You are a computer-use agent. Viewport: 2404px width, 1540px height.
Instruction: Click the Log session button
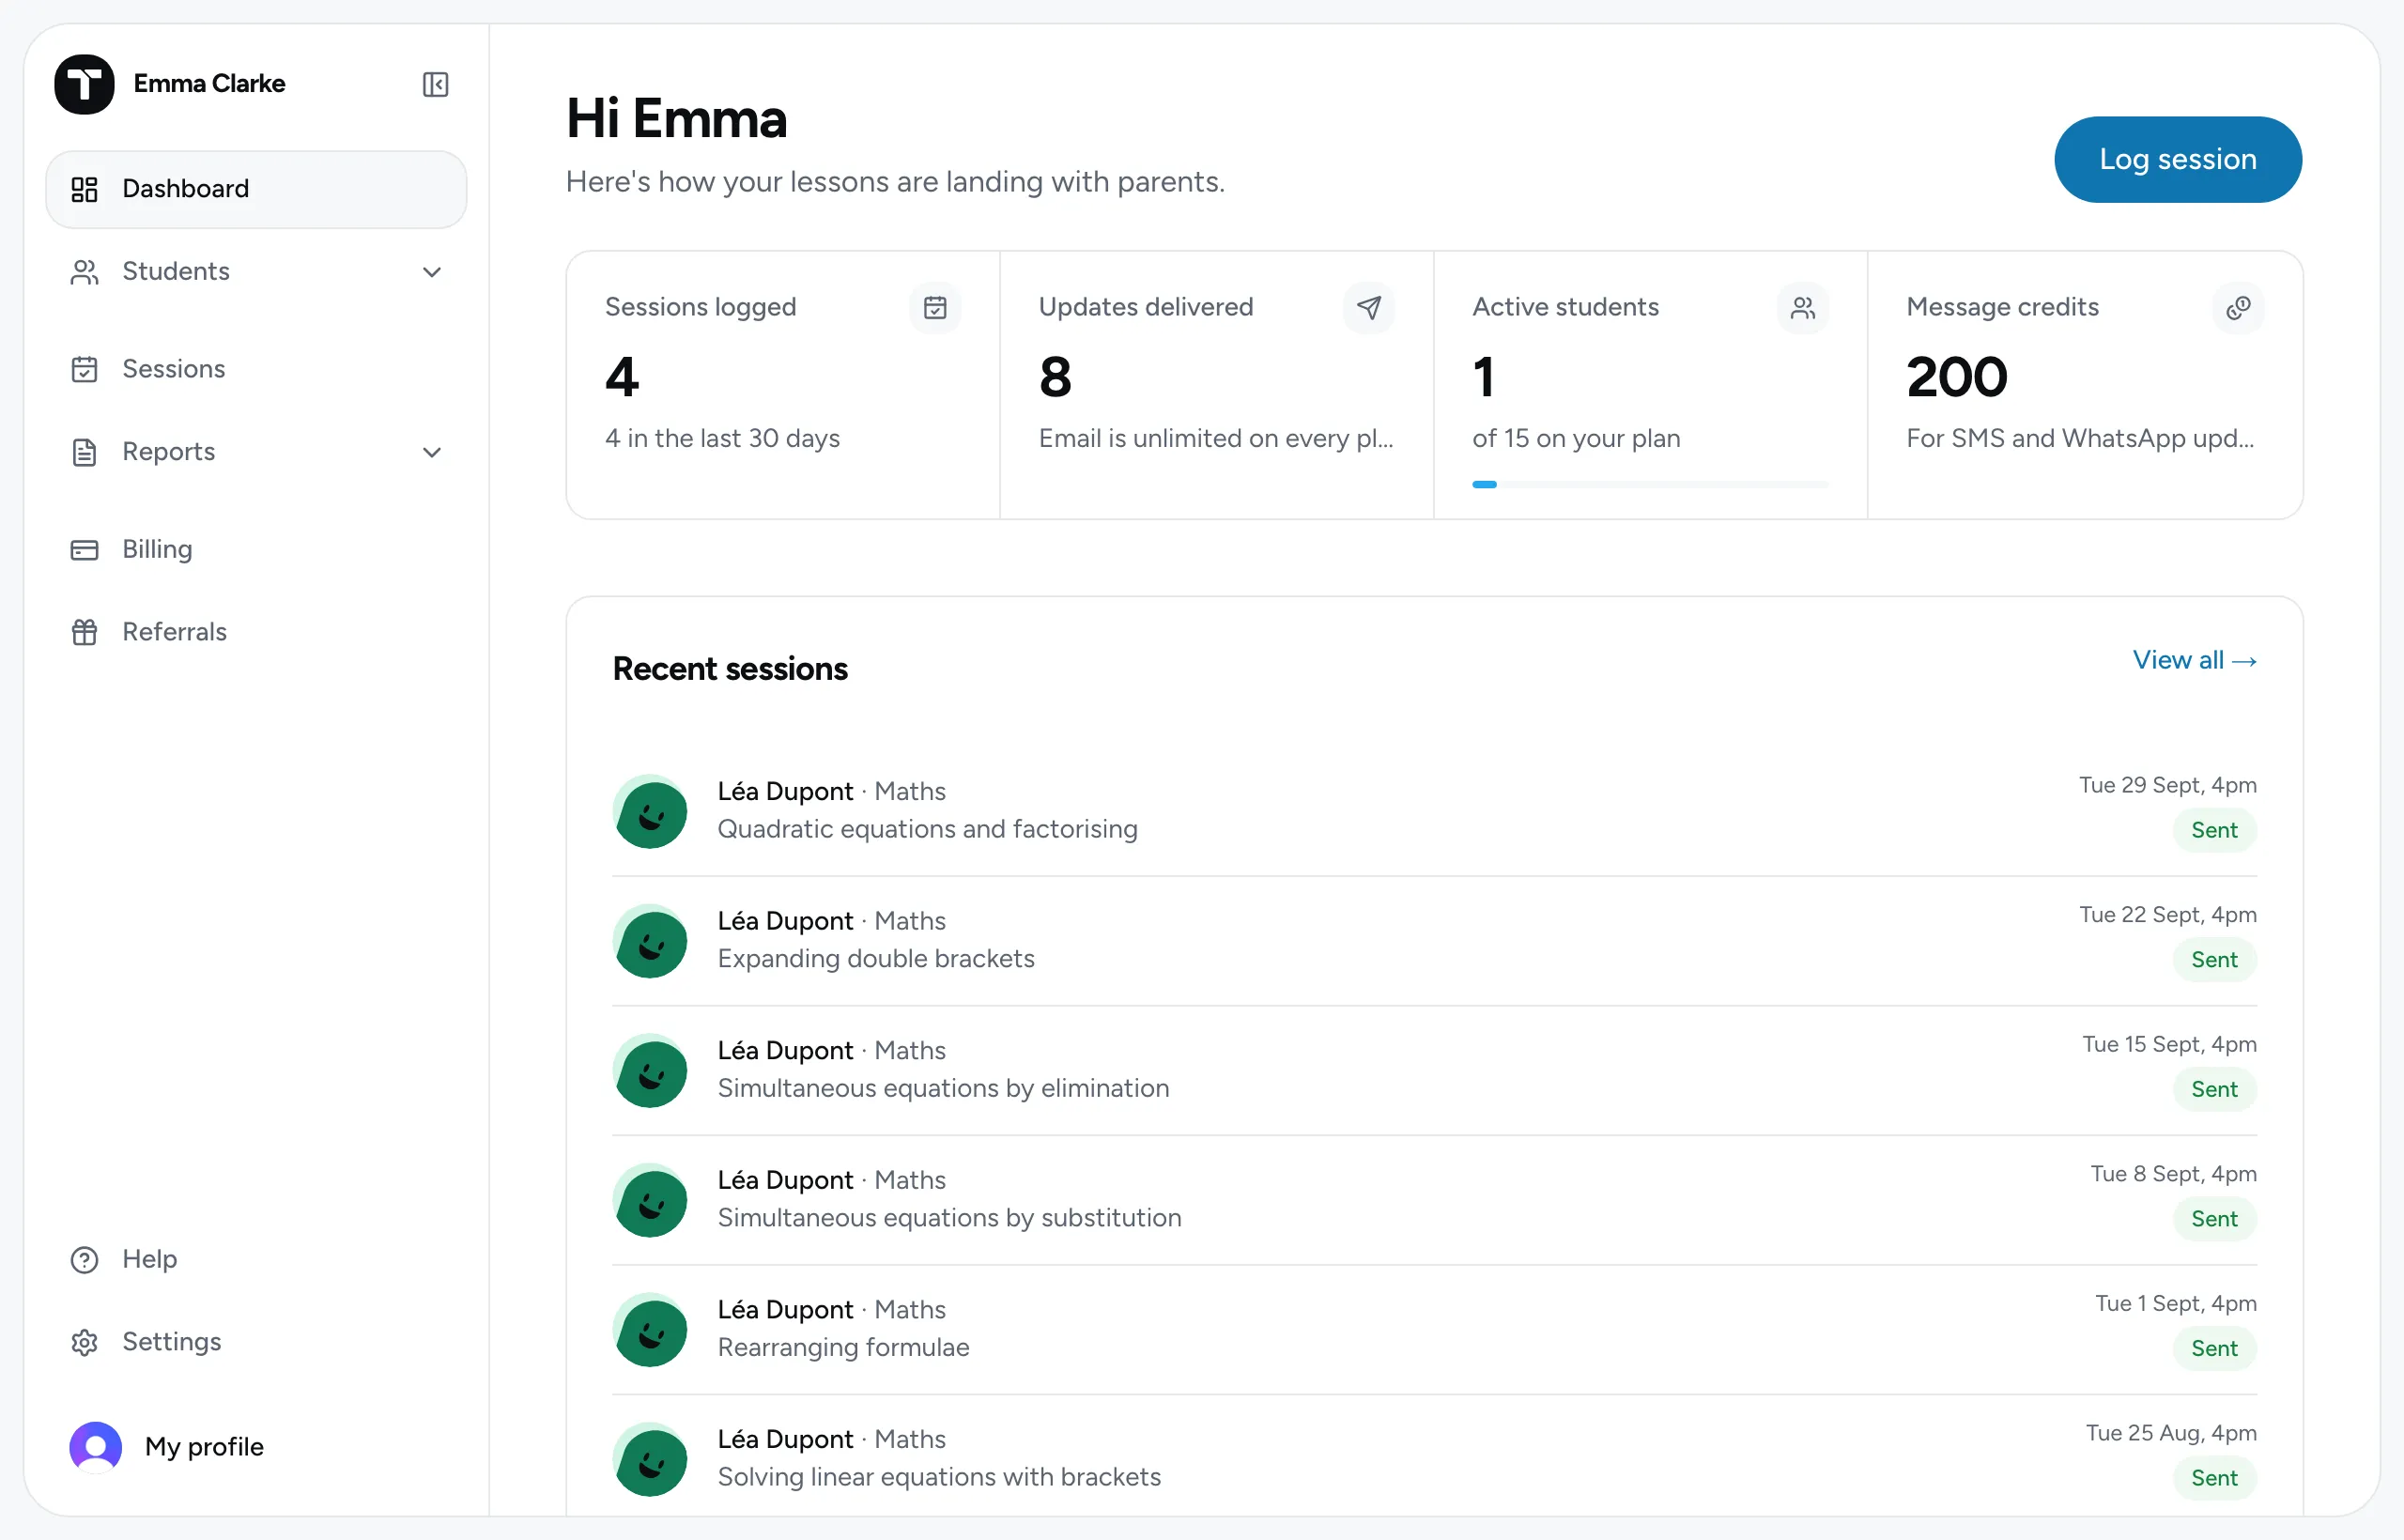[x=2178, y=160]
